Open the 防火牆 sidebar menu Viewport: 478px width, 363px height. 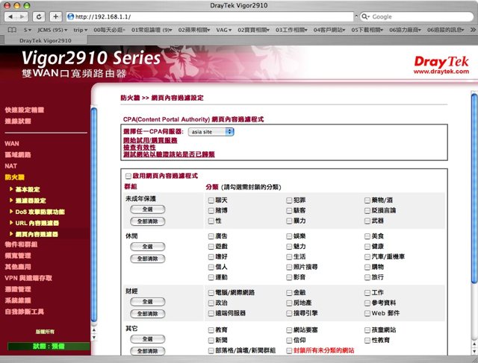pyautogui.click(x=15, y=177)
